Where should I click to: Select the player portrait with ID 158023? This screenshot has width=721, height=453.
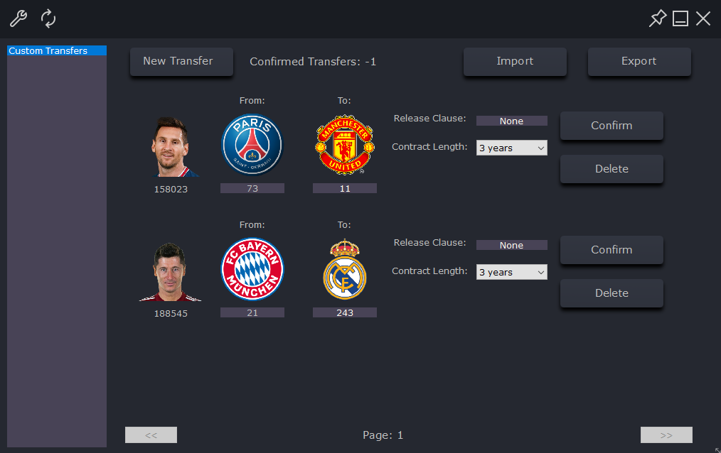171,147
